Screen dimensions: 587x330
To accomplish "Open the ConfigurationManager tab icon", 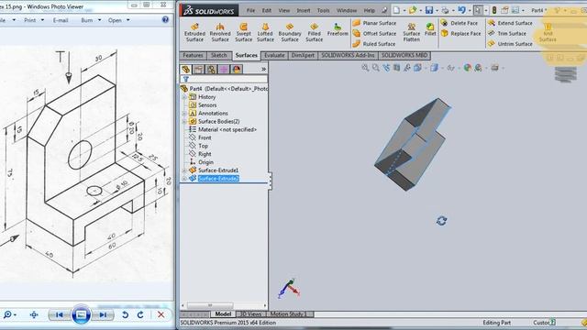I will pyautogui.click(x=211, y=70).
